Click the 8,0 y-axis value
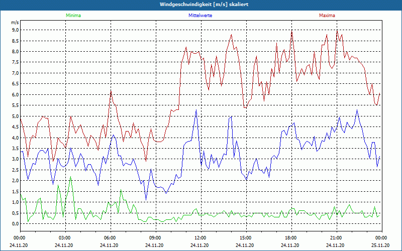Screen dimensions: 402x251 click(15, 52)
